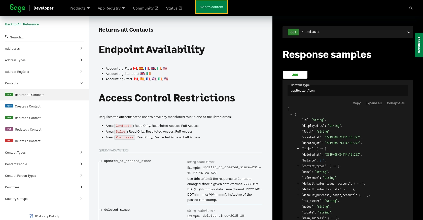This screenshot has width=423, height=220.
Task: Expand the Country Groups section
Action: 81,199
